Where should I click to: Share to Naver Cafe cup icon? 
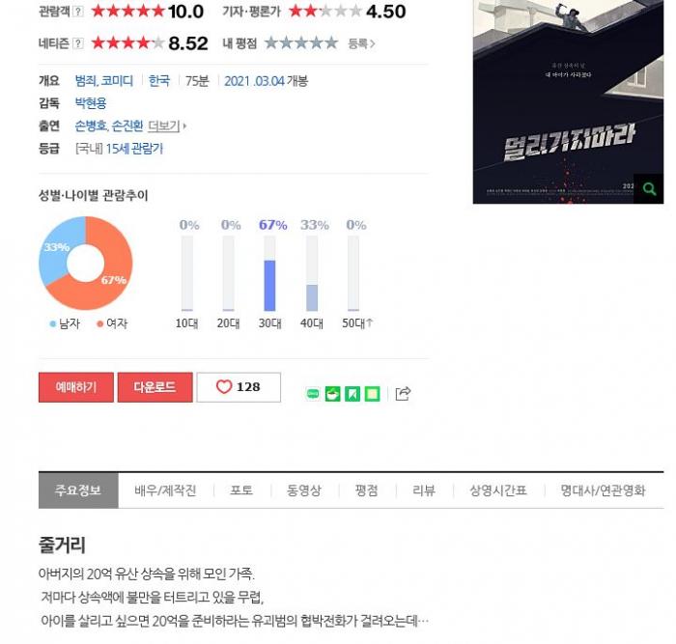332,394
